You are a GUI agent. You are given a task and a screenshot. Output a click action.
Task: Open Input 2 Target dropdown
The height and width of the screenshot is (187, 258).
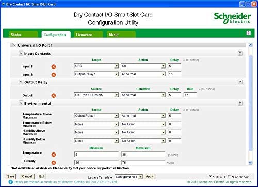point(96,74)
